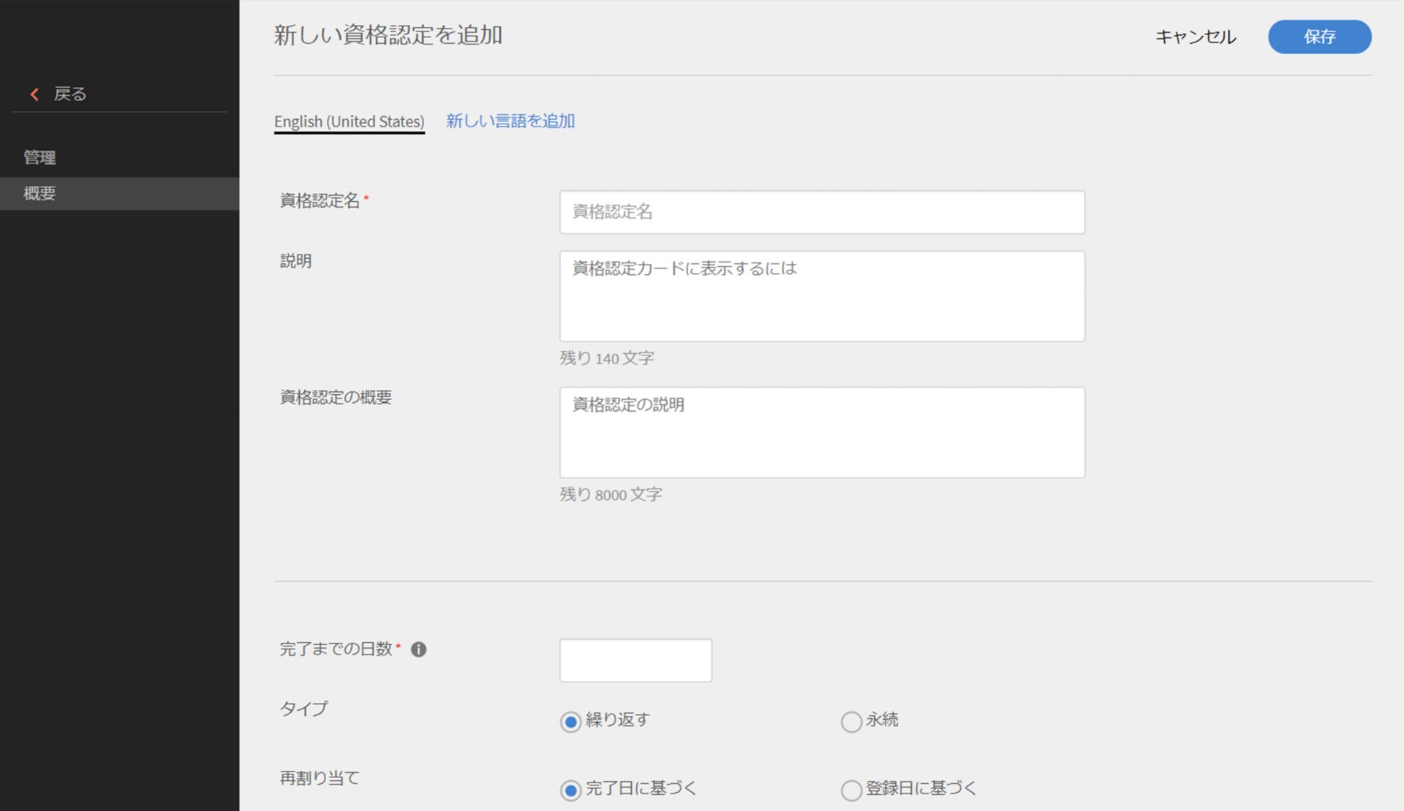The height and width of the screenshot is (811, 1404).
Task: Click the タイプ label
Action: click(303, 709)
